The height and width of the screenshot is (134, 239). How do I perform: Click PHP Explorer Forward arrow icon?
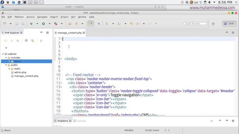coord(12,41)
